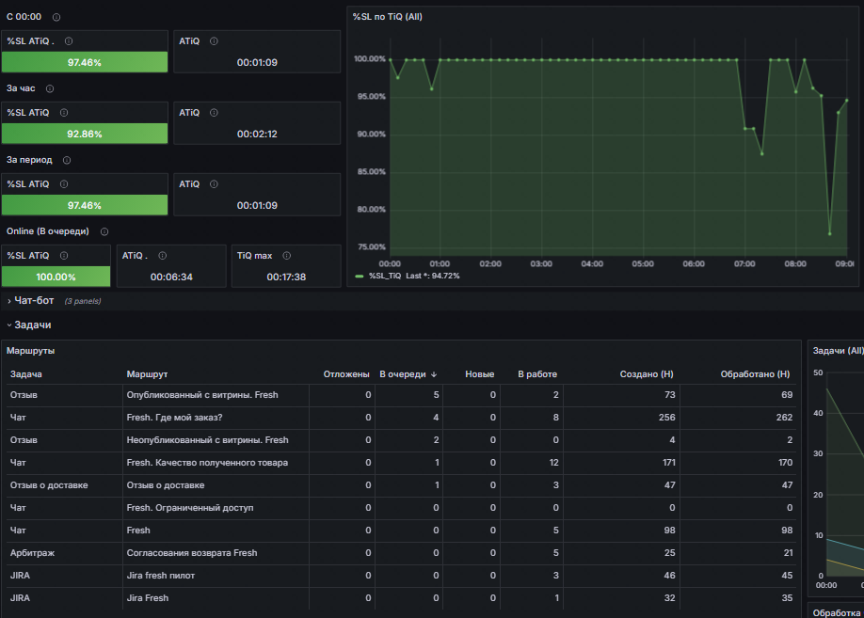
Task: Open %SL по TiQ (All) panel title
Action: pos(388,17)
